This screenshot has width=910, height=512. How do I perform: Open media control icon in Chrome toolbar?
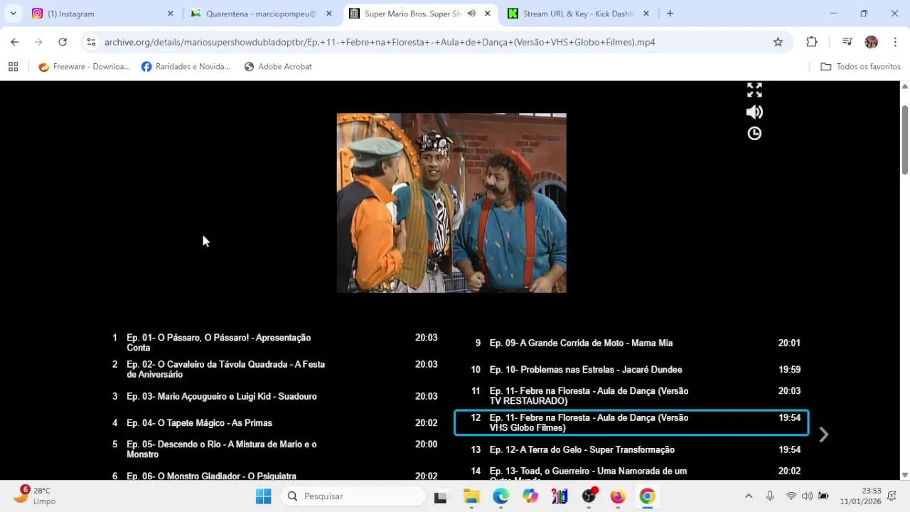[847, 42]
